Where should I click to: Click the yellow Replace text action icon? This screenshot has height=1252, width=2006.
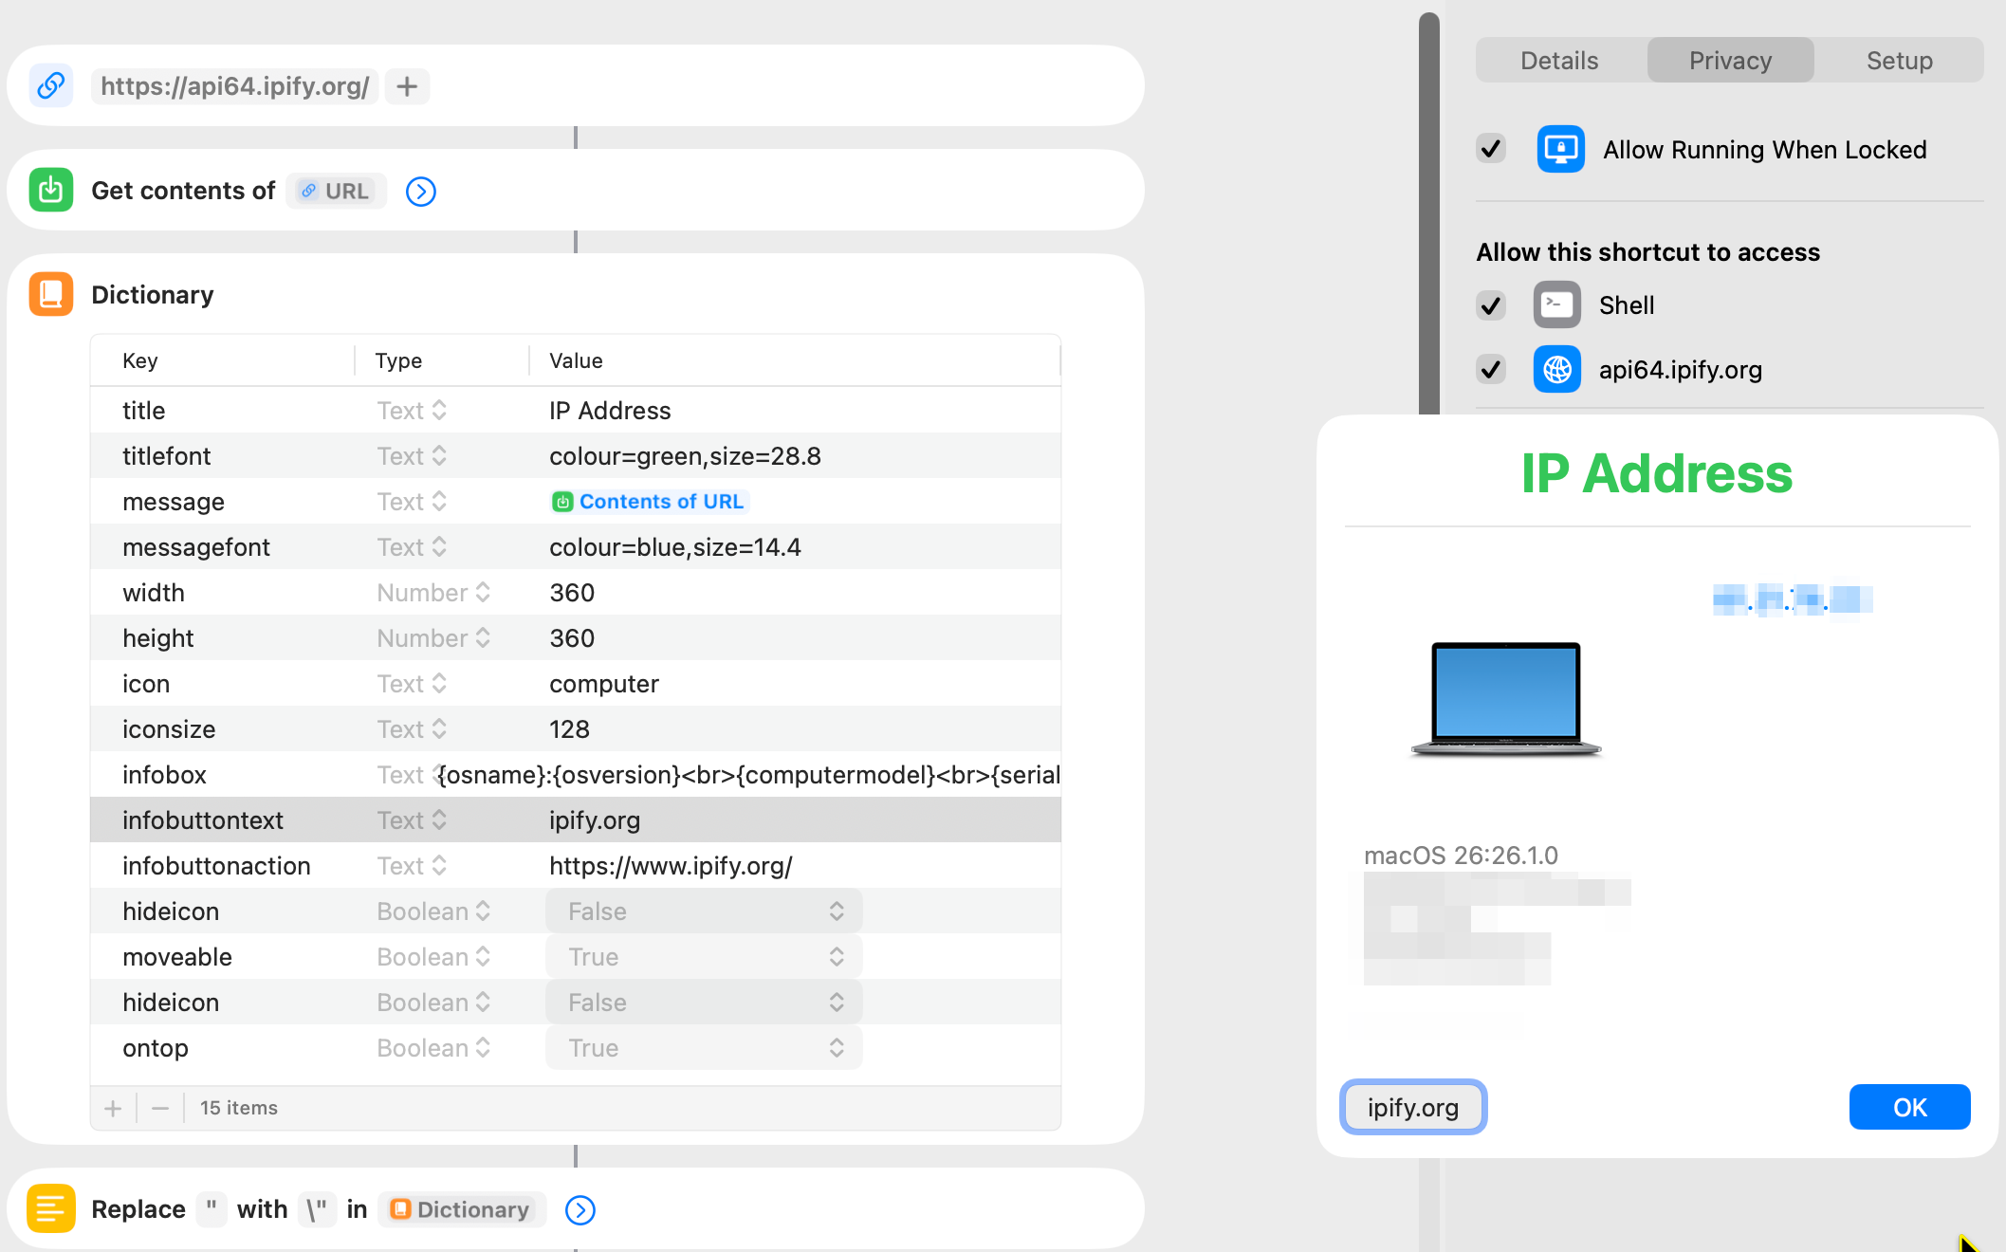click(51, 1209)
